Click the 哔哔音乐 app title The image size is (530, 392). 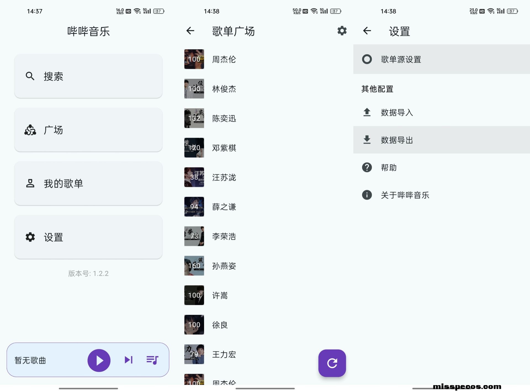click(88, 31)
